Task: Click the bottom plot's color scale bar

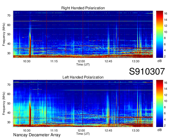Action: (x=159, y=103)
